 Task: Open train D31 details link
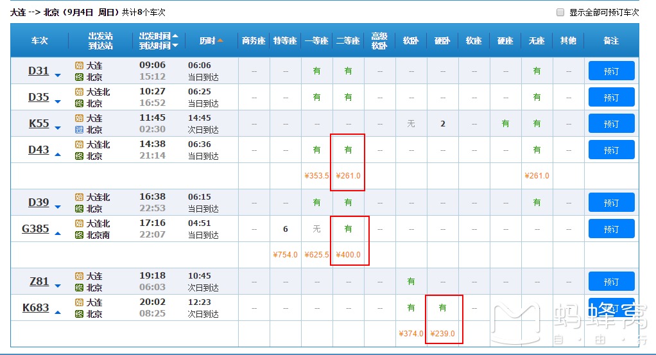[x=39, y=71]
